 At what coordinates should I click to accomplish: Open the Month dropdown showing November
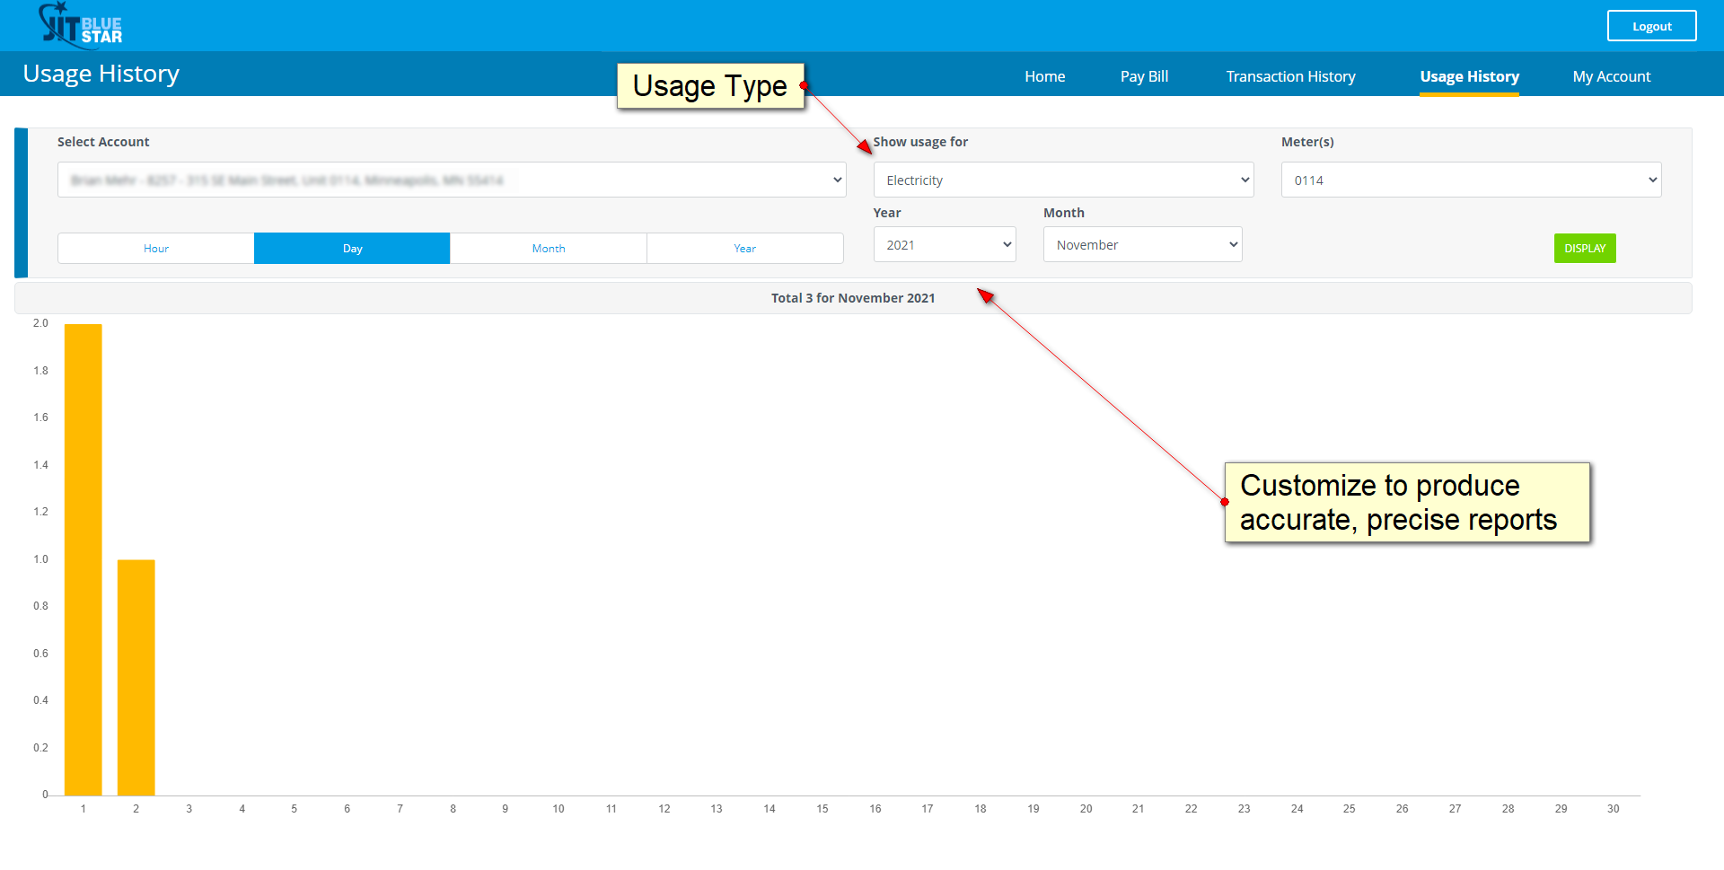1142,244
